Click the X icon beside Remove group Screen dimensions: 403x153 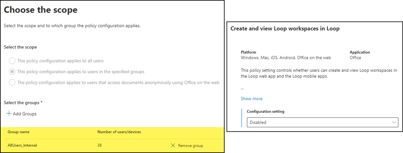coord(173,146)
